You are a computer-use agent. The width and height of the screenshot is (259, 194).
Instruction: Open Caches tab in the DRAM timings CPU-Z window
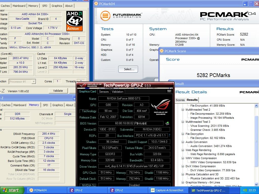point(6,105)
